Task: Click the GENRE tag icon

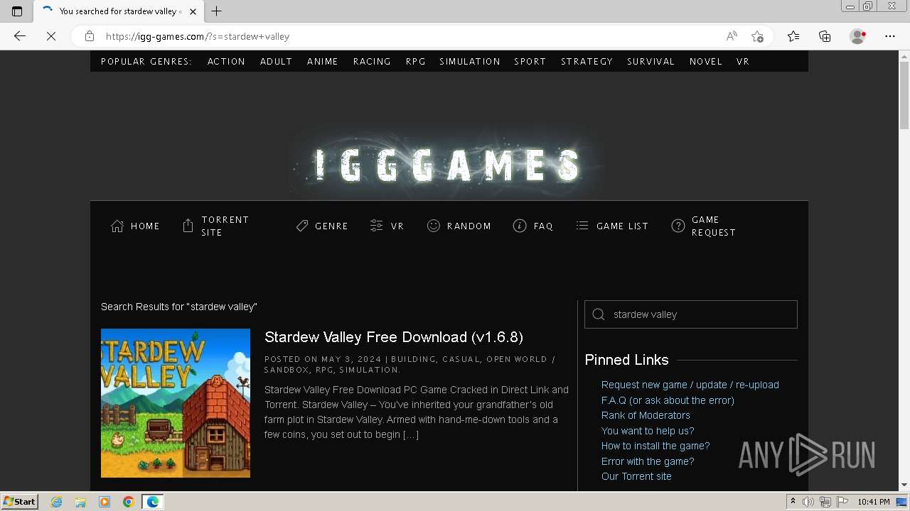Action: click(x=302, y=226)
